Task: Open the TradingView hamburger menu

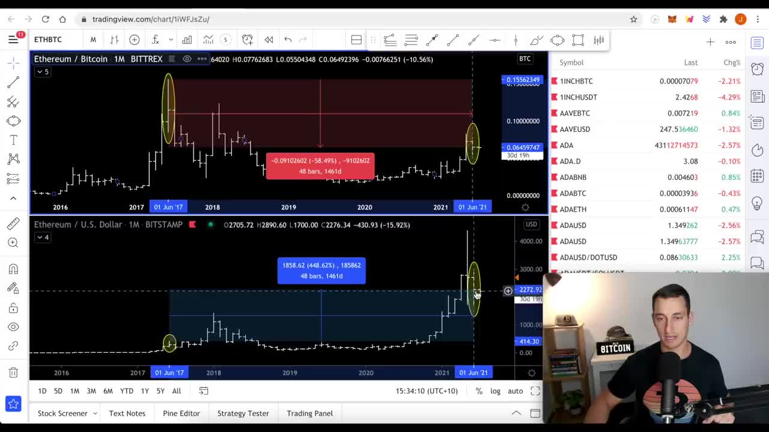Action: pos(13,40)
